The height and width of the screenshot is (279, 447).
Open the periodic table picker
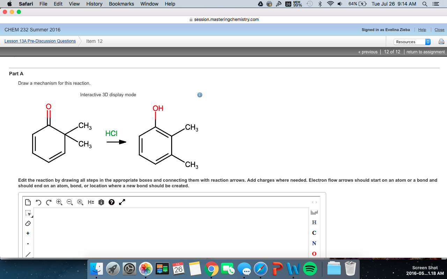pos(314,212)
